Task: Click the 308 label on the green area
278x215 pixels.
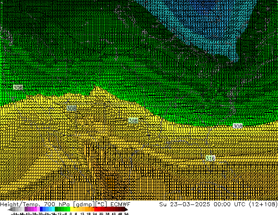Action: pyautogui.click(x=18, y=88)
